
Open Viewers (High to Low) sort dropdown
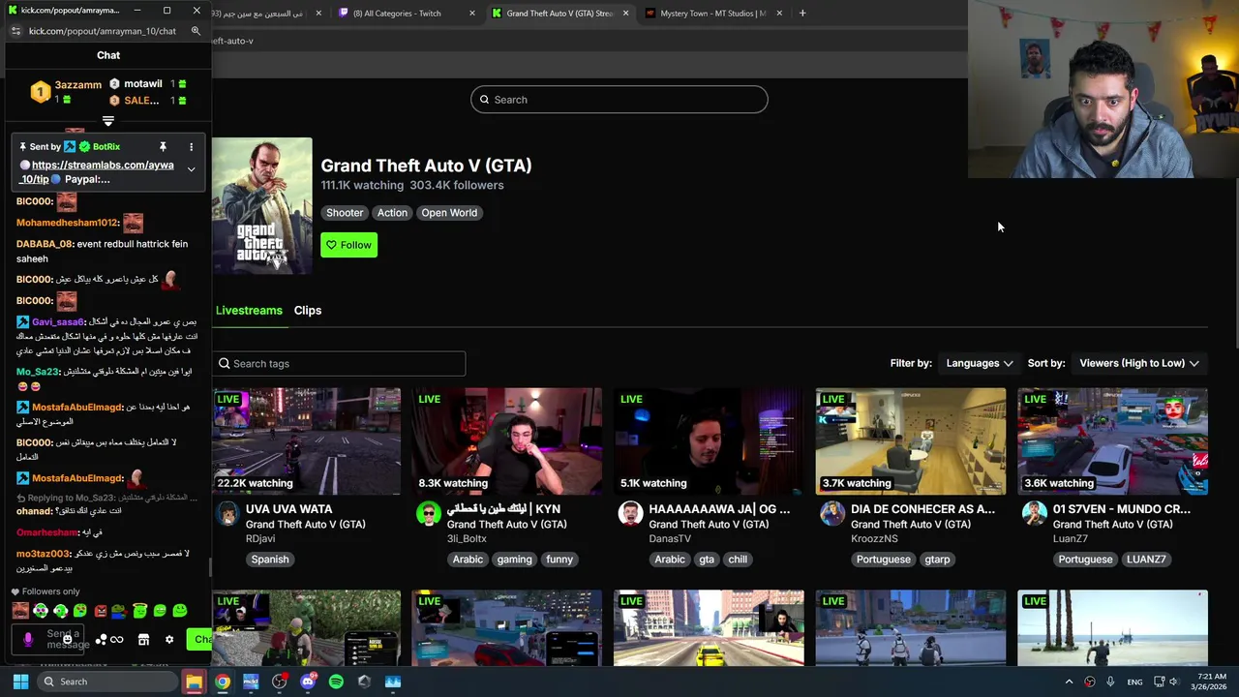tap(1139, 363)
